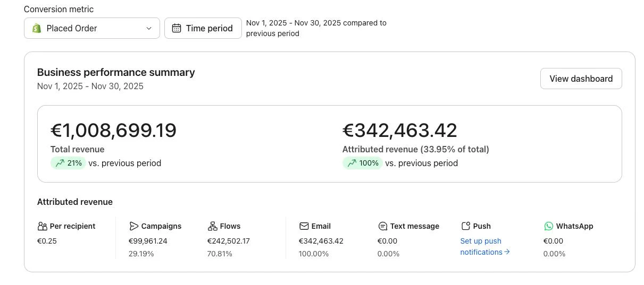This screenshot has height=285, width=644.
Task: Click the Push notification icon
Action: [x=465, y=226]
